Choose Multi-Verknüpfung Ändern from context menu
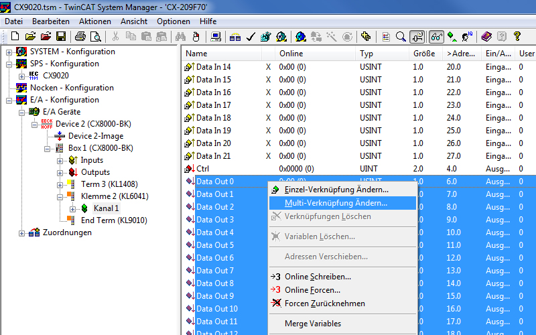The width and height of the screenshot is (536, 335). [x=342, y=203]
